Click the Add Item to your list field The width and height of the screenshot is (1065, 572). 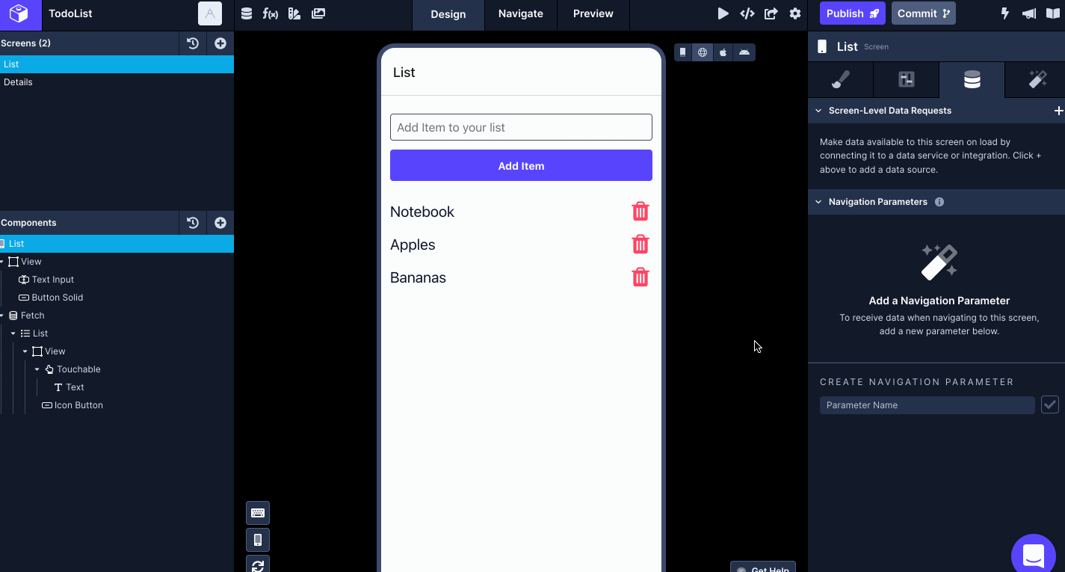pos(521,127)
